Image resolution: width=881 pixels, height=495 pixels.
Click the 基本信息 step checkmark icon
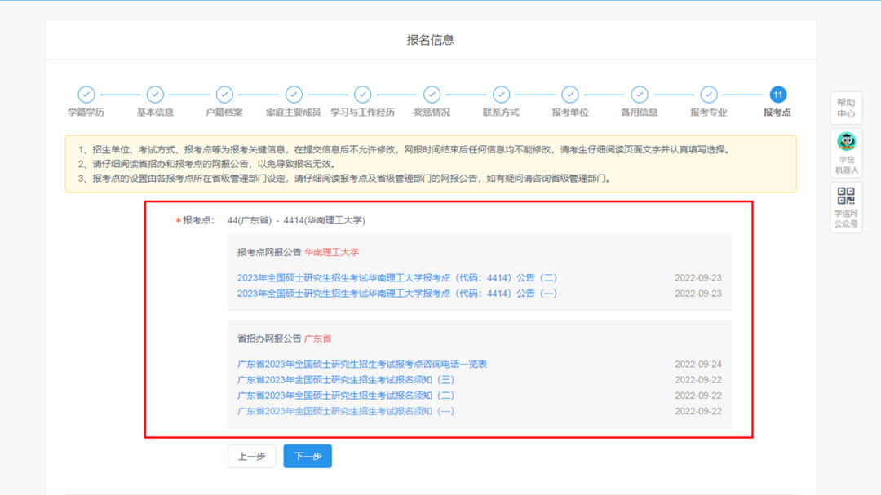click(155, 95)
